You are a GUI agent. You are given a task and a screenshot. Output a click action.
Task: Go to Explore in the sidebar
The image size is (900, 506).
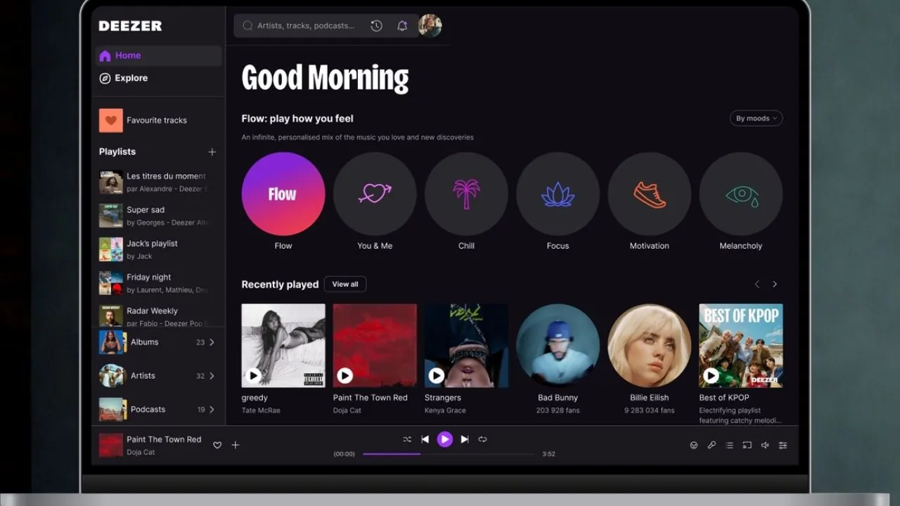(131, 78)
